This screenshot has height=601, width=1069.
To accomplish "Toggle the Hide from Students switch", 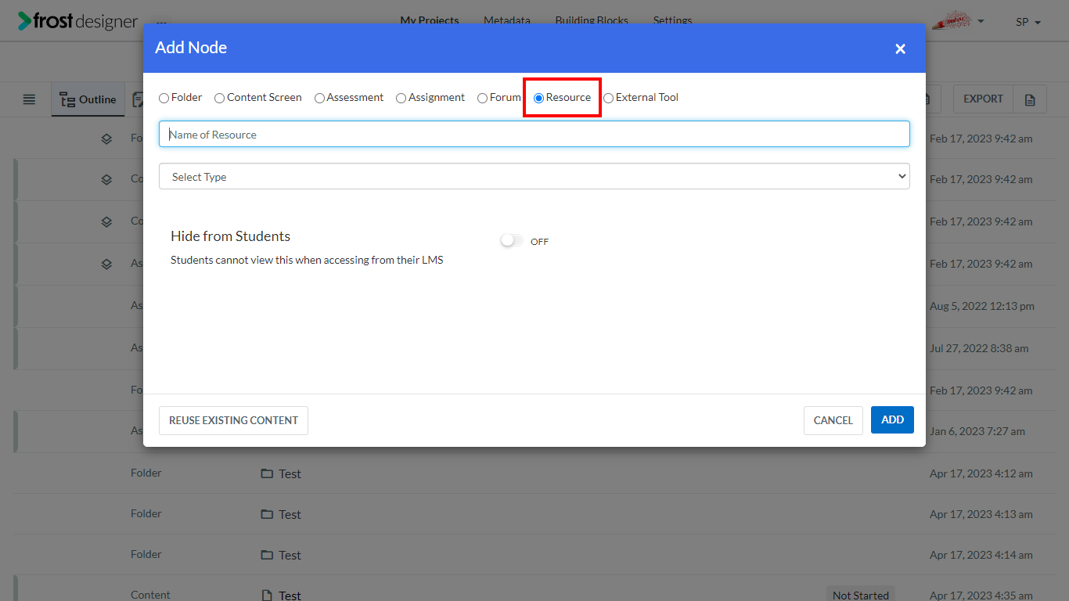I will tap(512, 241).
